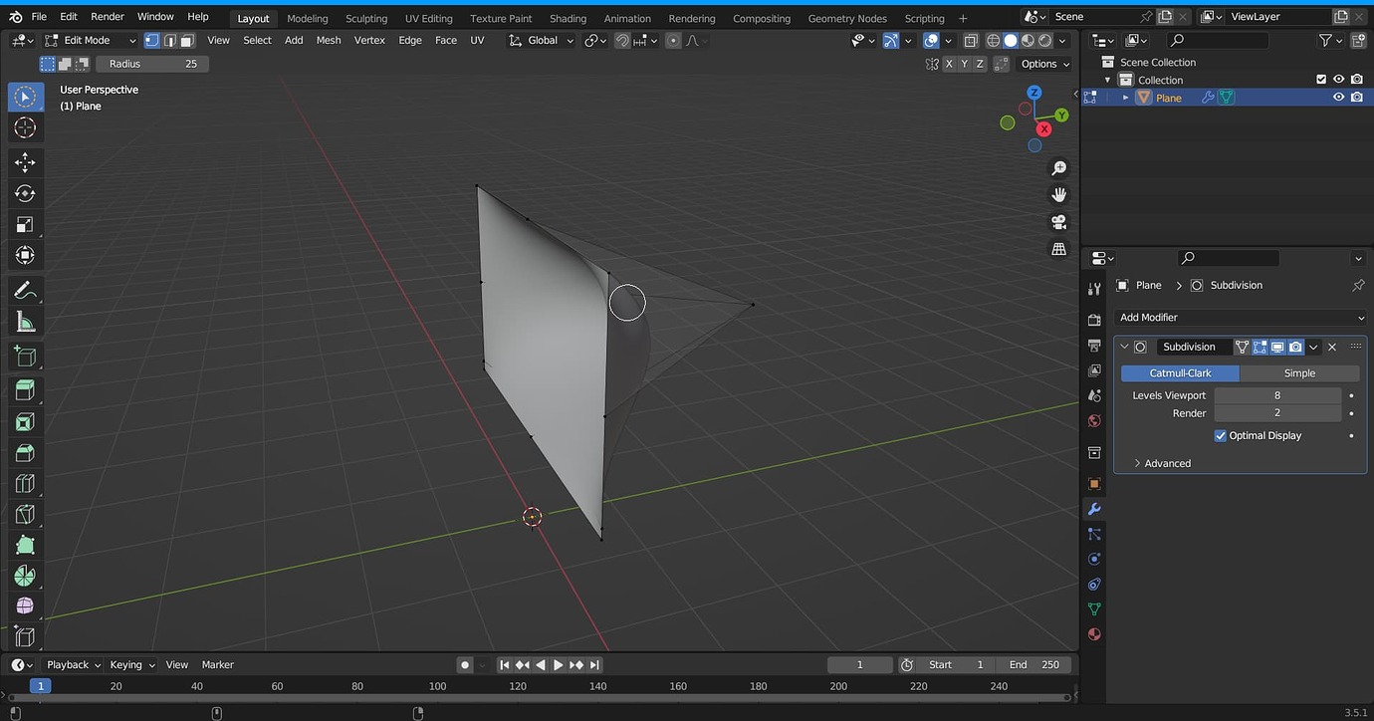Activate the Annotate tool

click(x=25, y=290)
